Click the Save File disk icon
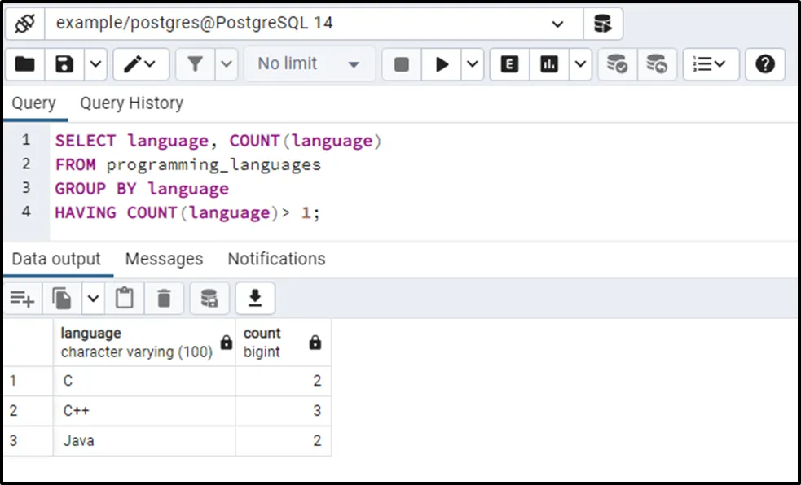The width and height of the screenshot is (801, 485). (64, 64)
